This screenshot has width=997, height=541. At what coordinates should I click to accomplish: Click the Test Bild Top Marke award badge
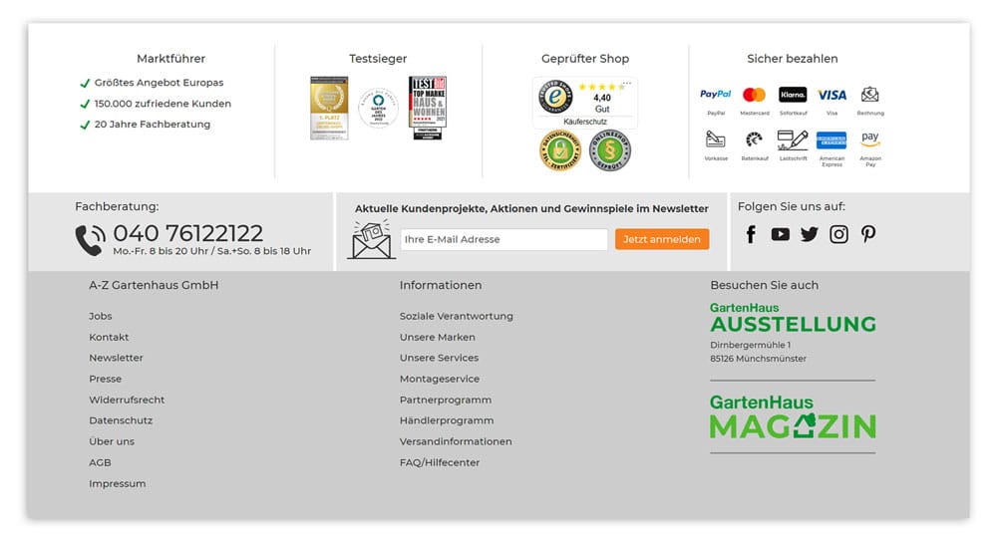click(428, 107)
